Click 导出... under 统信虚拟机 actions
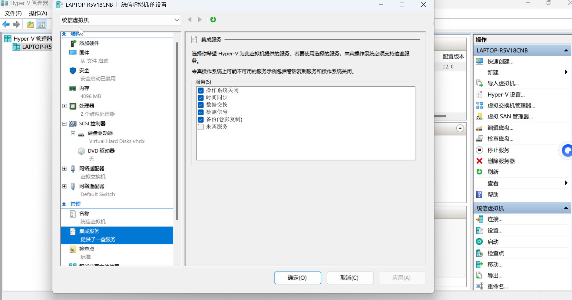This screenshot has width=572, height=300. 495,276
